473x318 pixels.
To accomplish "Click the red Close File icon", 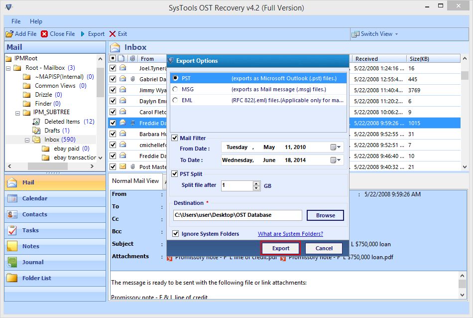I will coord(44,34).
